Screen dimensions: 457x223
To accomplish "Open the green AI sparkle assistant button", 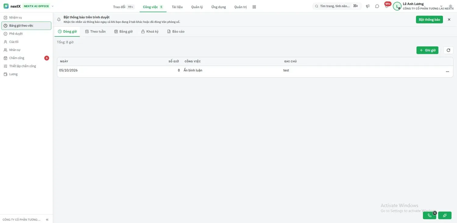I will [445, 215].
